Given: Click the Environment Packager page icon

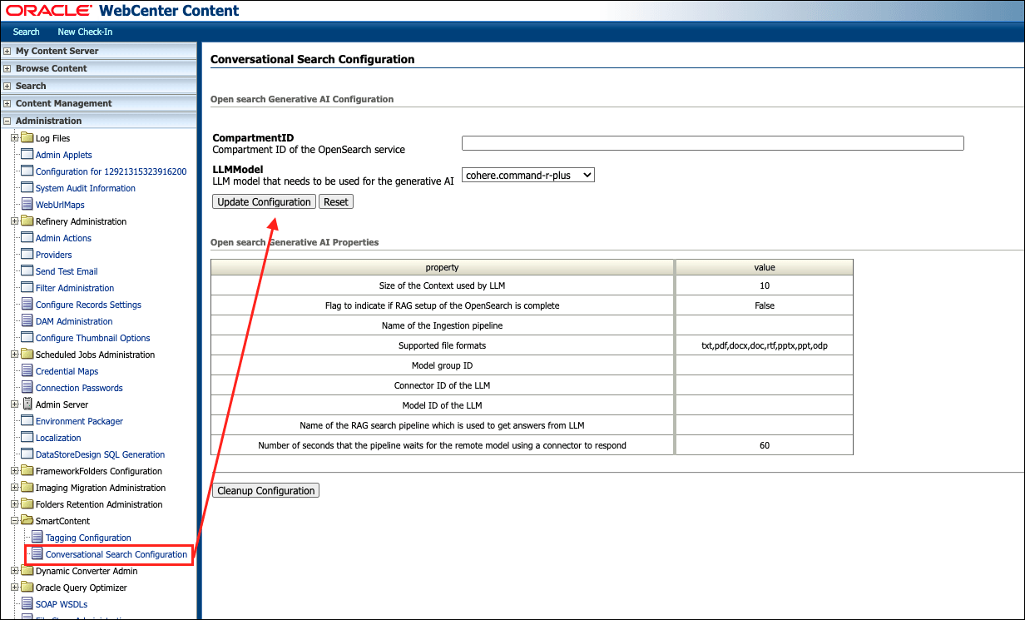Looking at the screenshot, I should tap(27, 421).
